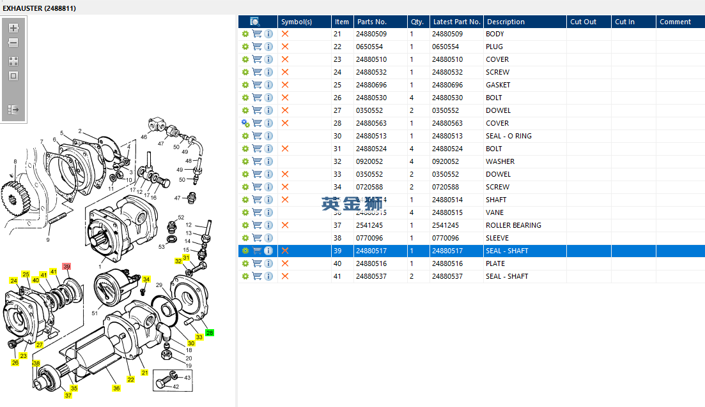
Task: Click green gear for DOWEL item 33
Action: coord(245,174)
